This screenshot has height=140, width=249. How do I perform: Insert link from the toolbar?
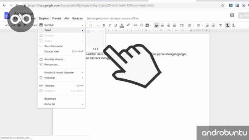click(x=136, y=25)
